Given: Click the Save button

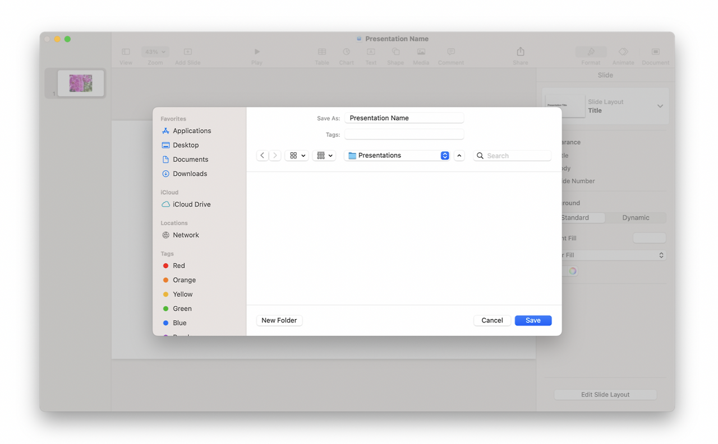Looking at the screenshot, I should tap(533, 320).
